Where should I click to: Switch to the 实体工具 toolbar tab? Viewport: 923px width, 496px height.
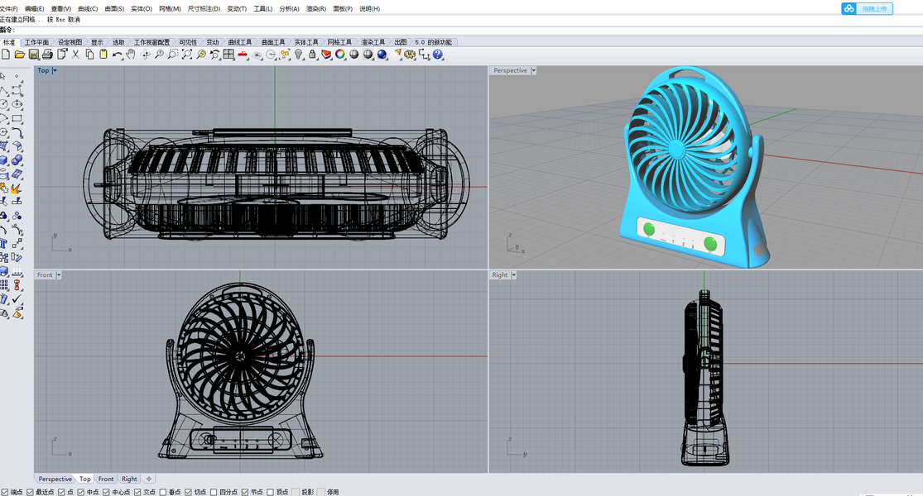coord(306,42)
